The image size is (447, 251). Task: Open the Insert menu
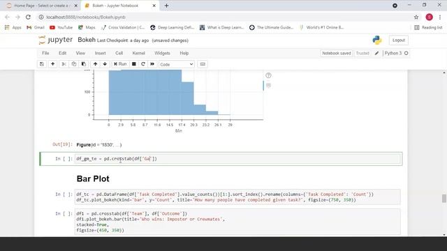(100, 53)
